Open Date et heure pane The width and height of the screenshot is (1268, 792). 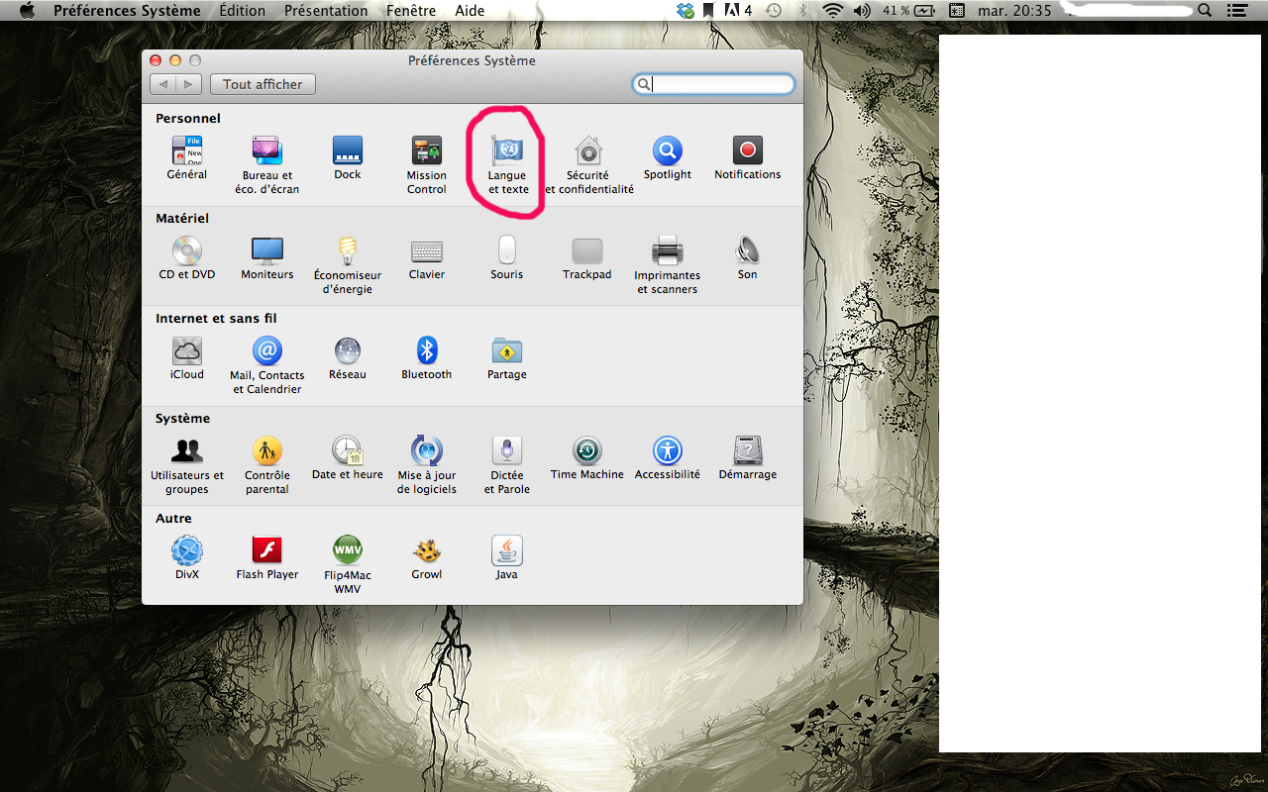point(348,458)
